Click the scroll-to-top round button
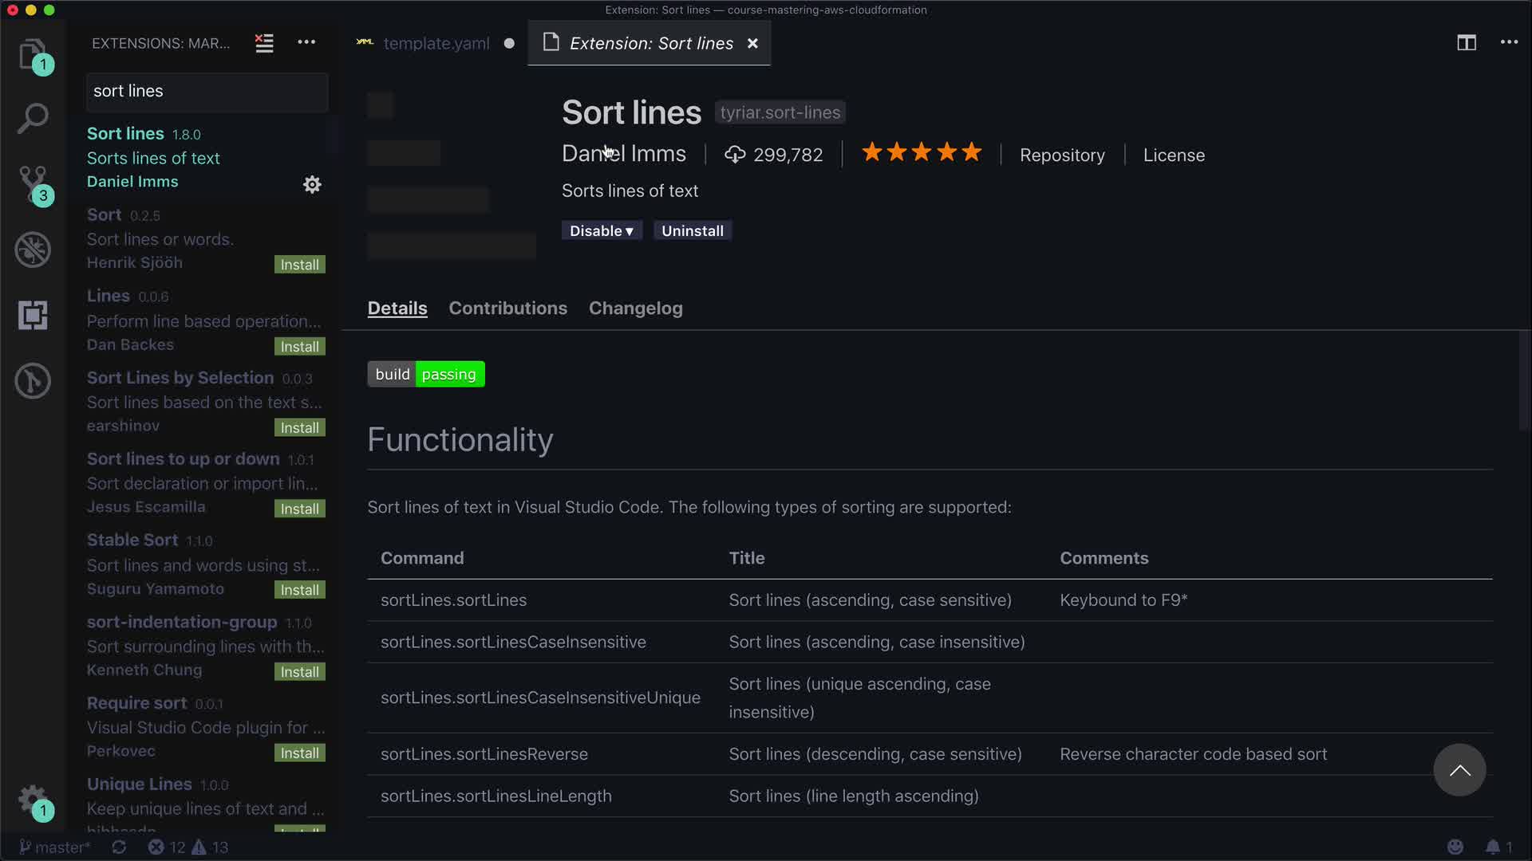The image size is (1532, 861). pyautogui.click(x=1459, y=770)
